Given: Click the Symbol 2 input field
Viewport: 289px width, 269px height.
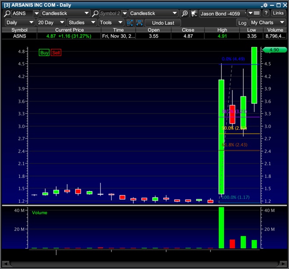Looking at the screenshot, I should click(110, 14).
